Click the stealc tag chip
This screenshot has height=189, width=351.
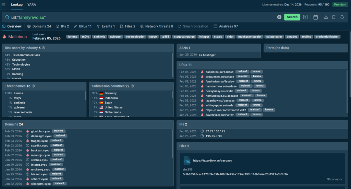(218, 37)
